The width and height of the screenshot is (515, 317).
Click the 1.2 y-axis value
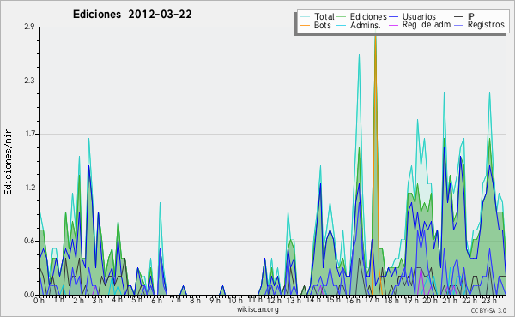(x=29, y=188)
